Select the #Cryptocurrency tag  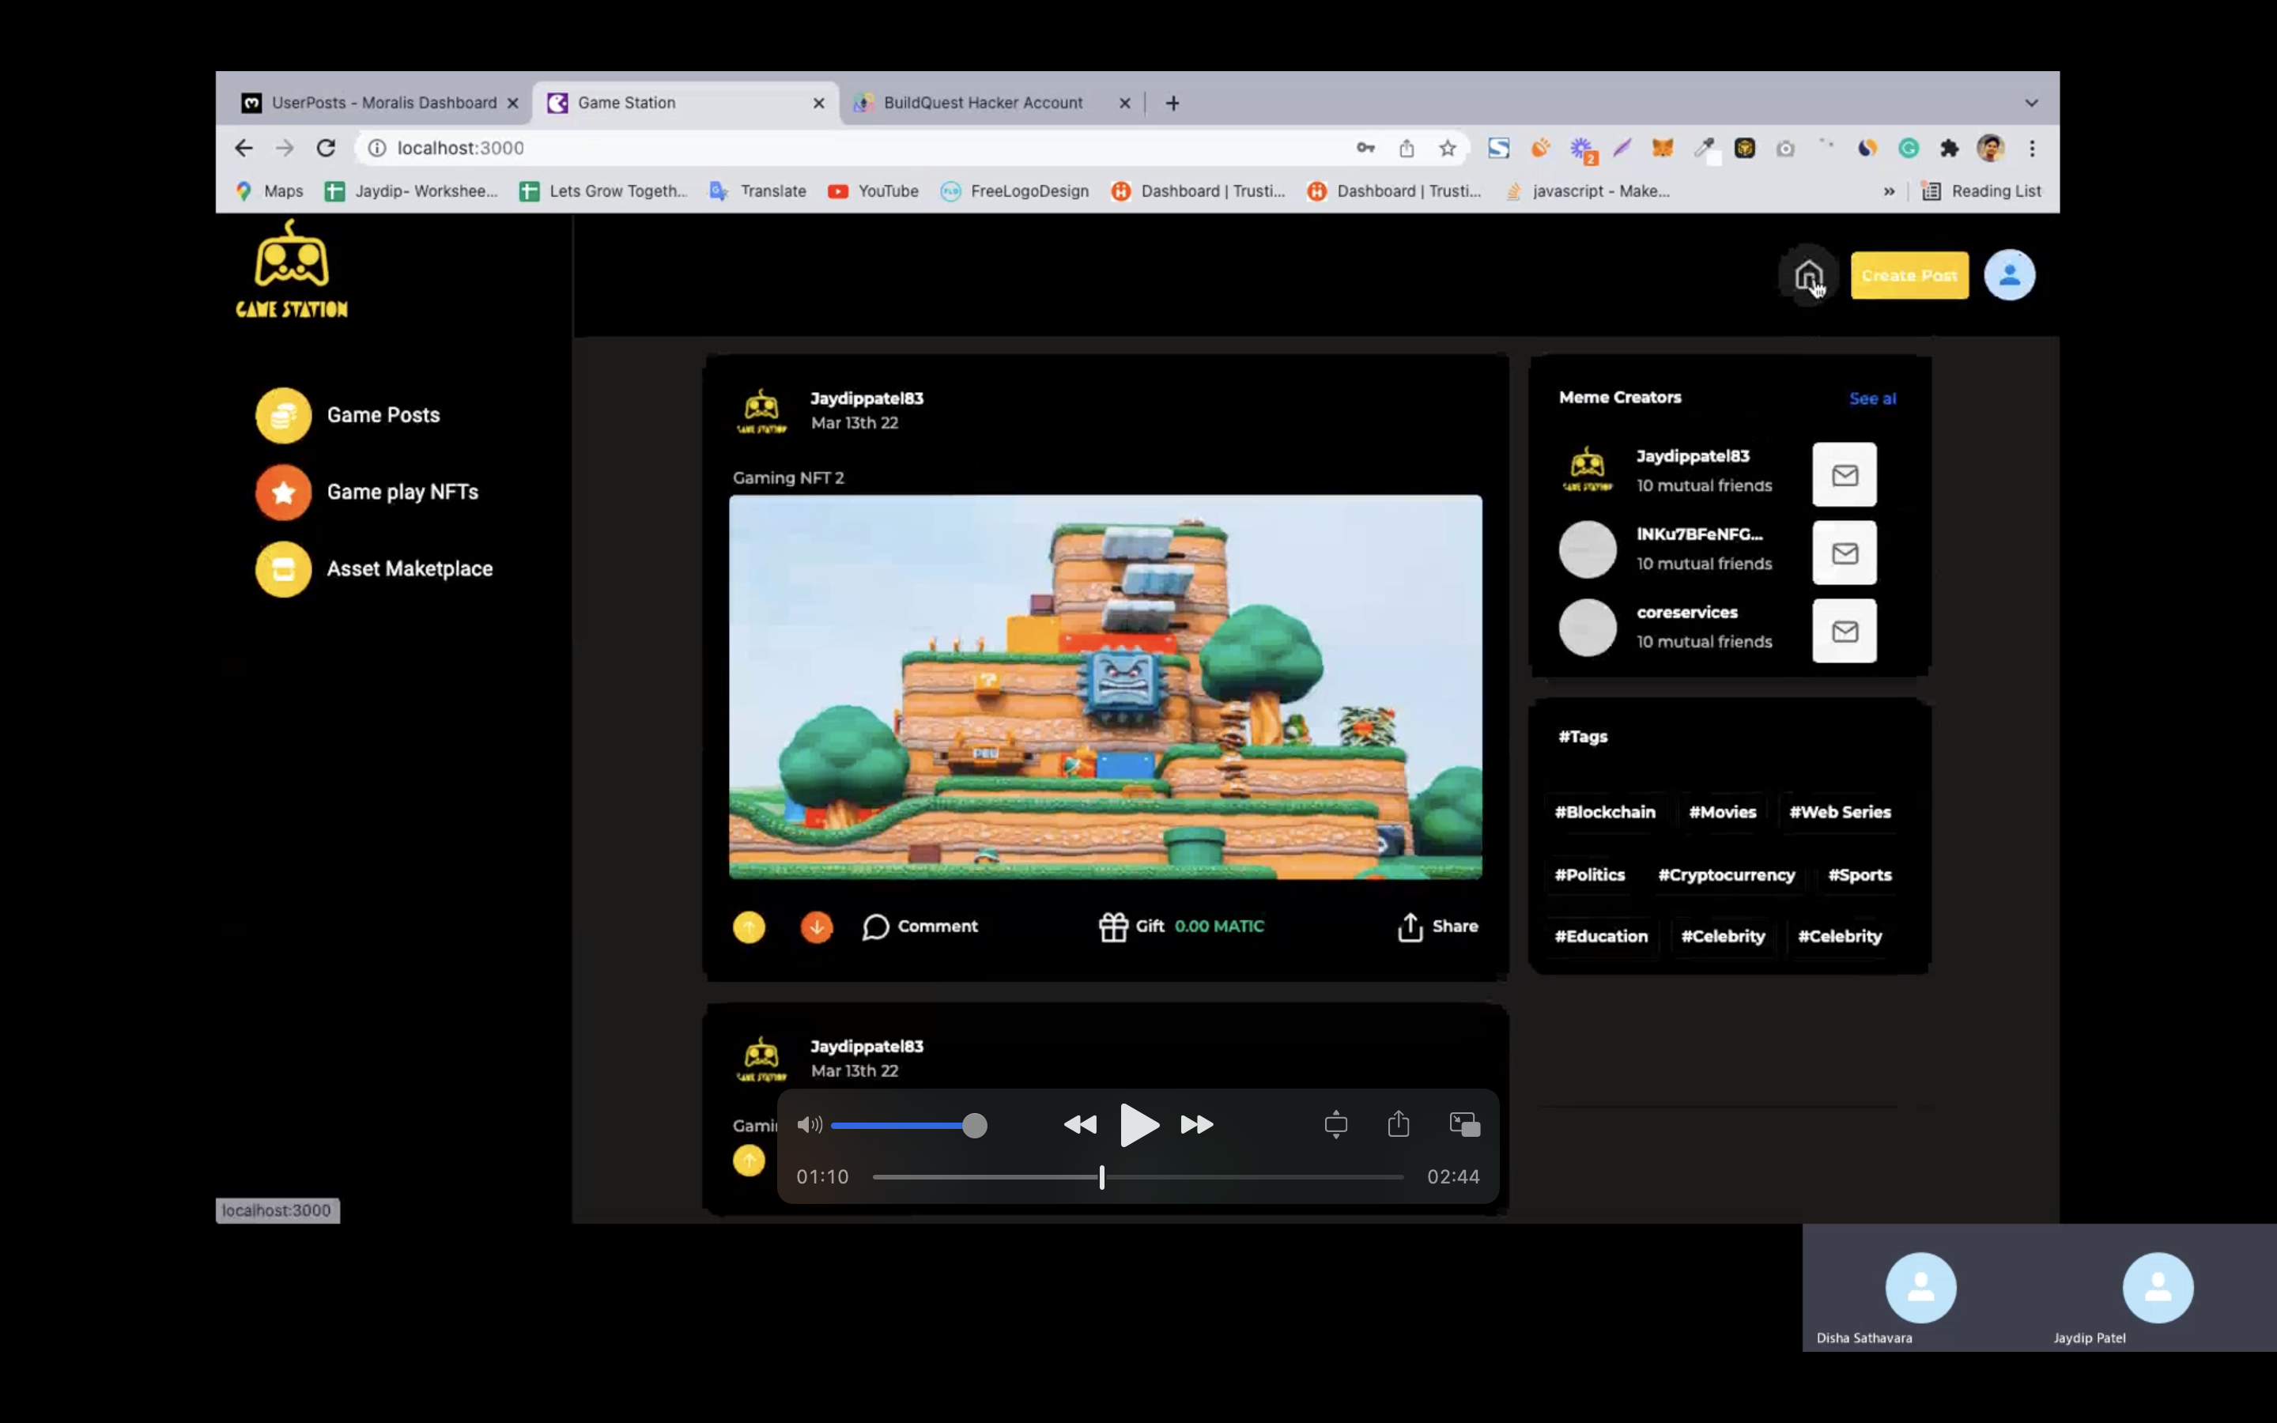[1726, 875]
